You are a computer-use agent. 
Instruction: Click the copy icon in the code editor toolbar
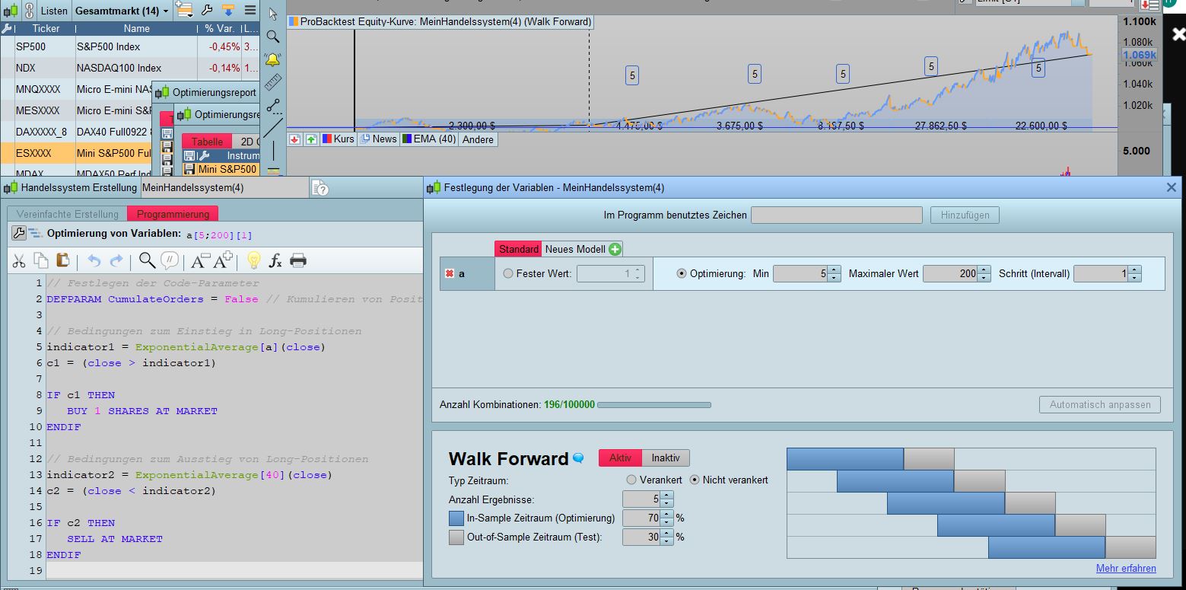coord(41,261)
